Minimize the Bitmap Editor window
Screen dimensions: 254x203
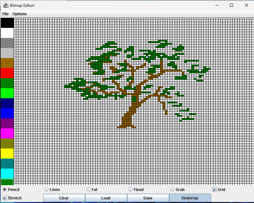(x=217, y=5)
